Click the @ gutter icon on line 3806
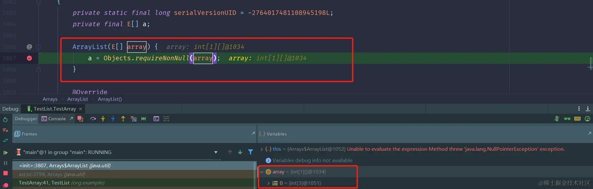 (29, 47)
